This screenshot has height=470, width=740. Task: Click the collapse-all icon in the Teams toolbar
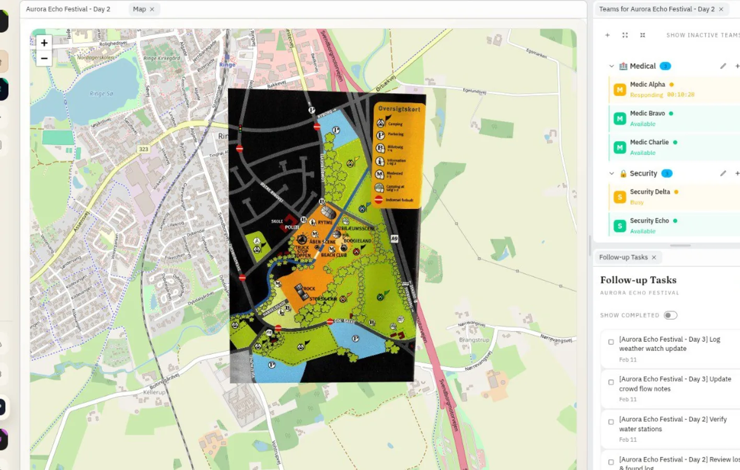(642, 35)
